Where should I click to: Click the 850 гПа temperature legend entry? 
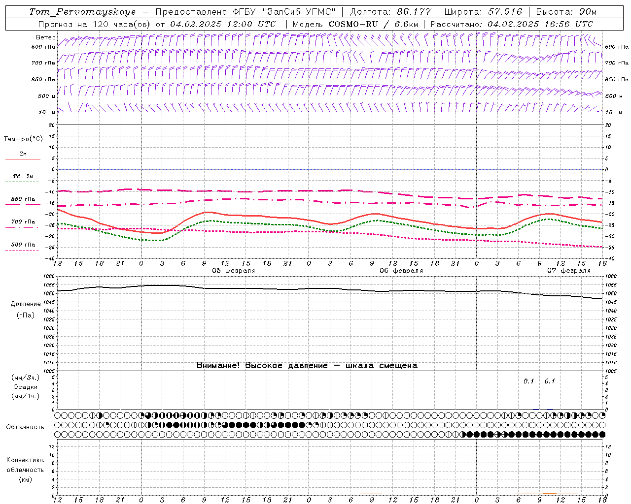click(23, 199)
